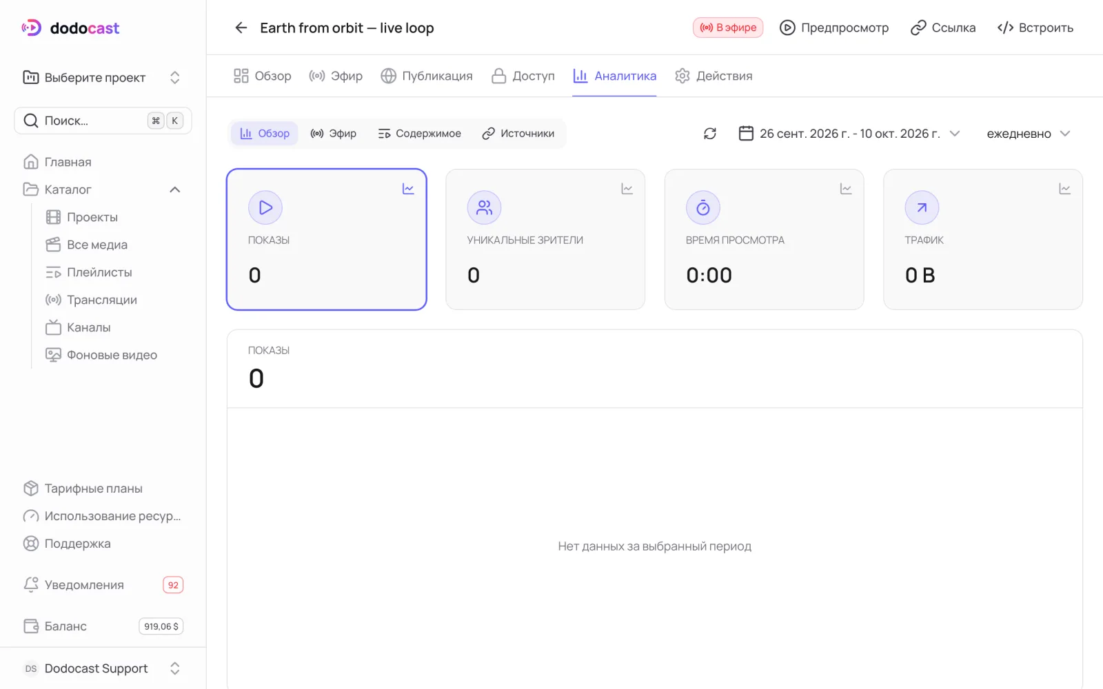Open the ежедневно interval dropdown
The height and width of the screenshot is (689, 1103).
click(x=1028, y=134)
